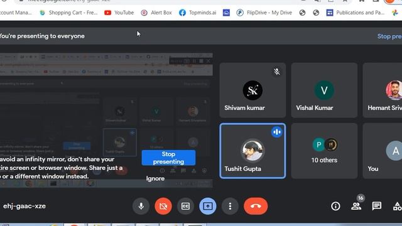Click Stop presenting link in top banner

click(x=389, y=36)
